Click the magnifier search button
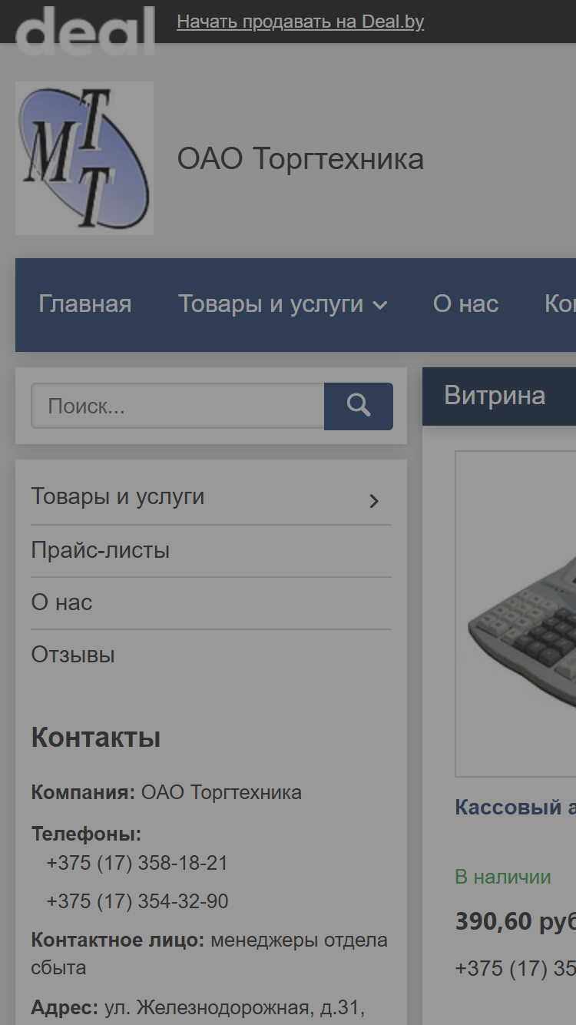 click(359, 406)
